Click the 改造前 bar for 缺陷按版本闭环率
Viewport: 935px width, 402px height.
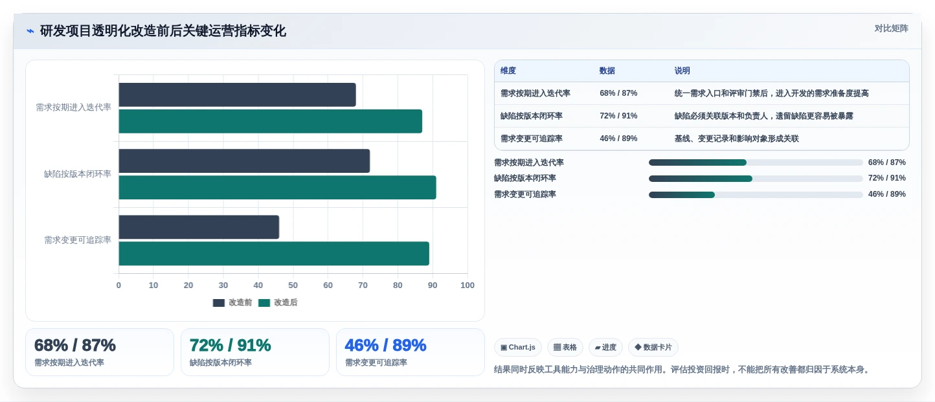click(x=244, y=161)
